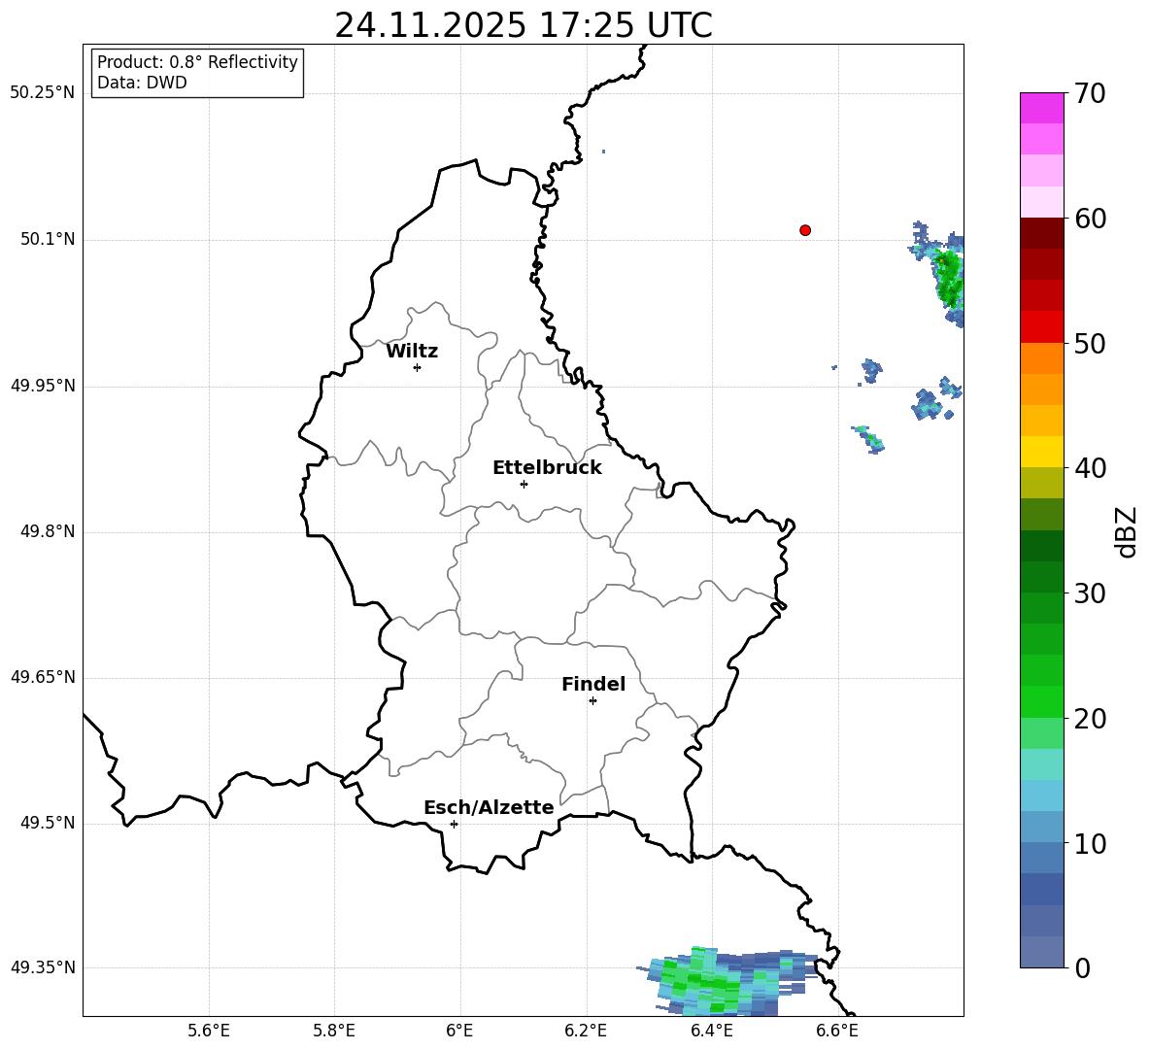
Task: Click the 70 tick label on colorbar
Action: [1090, 93]
